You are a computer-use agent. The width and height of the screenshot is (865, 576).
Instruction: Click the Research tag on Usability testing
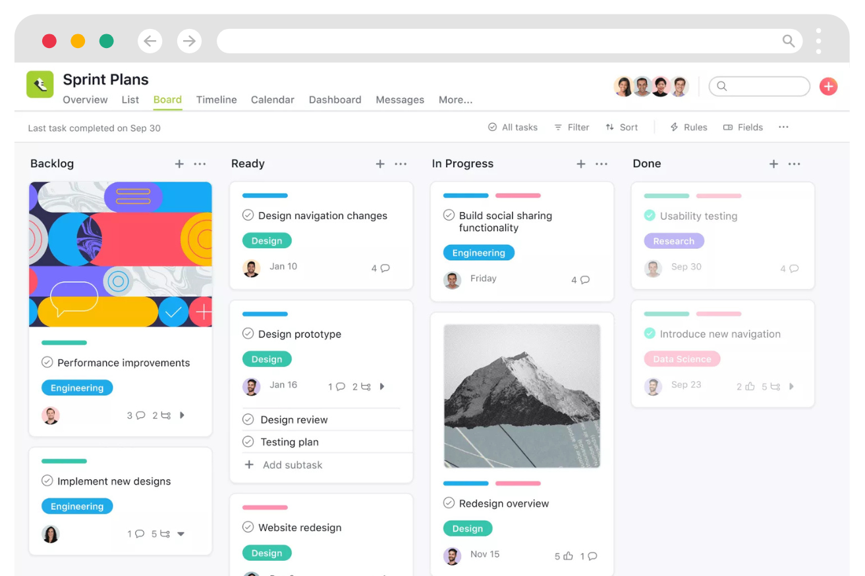pos(674,241)
